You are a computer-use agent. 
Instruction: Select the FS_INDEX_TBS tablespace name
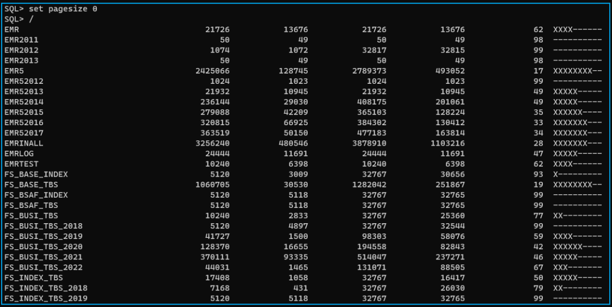33,278
